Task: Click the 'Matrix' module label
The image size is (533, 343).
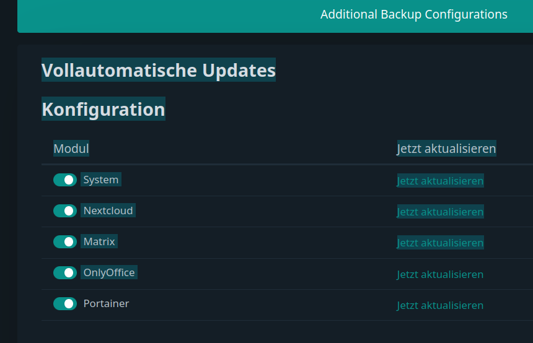Action: tap(99, 241)
